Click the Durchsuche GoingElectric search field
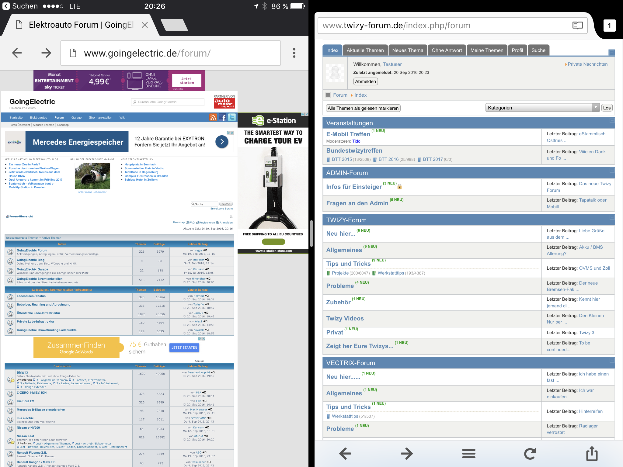The height and width of the screenshot is (467, 623). tap(168, 102)
